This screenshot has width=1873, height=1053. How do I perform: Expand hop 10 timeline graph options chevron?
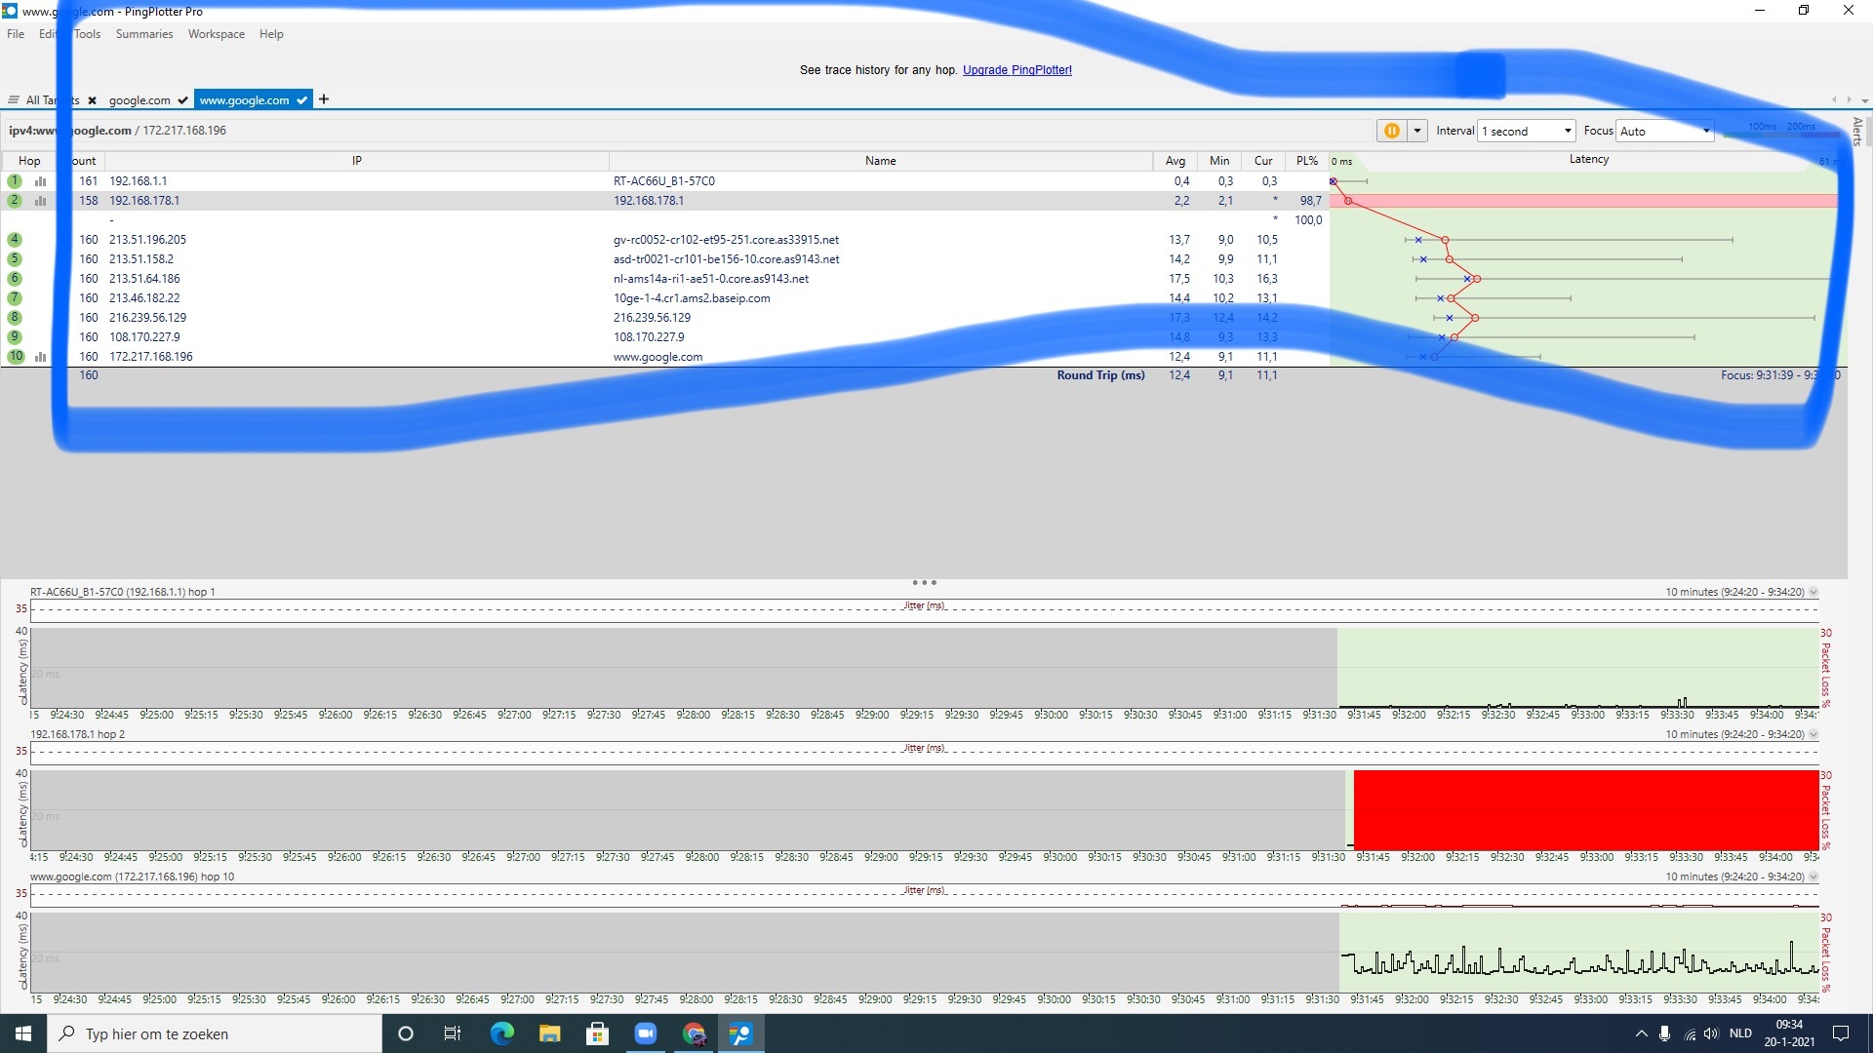point(1813,877)
